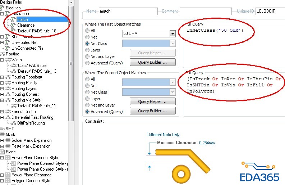
Task: Open Query Builder for first object
Action: (153, 62)
